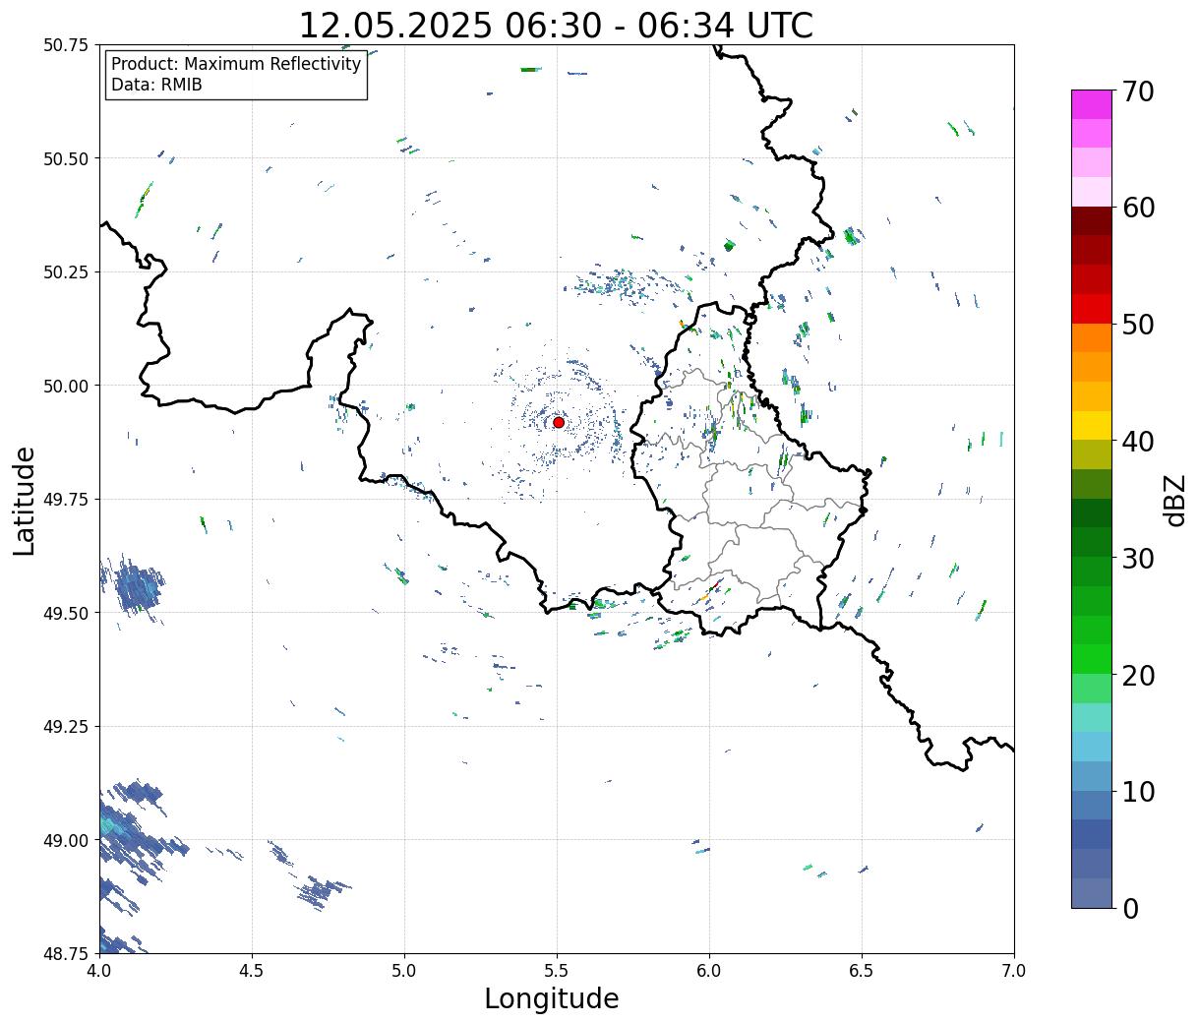This screenshot has height=1023, width=1199.
Task: Click the colorbar tick value 40
Action: coord(1138,442)
